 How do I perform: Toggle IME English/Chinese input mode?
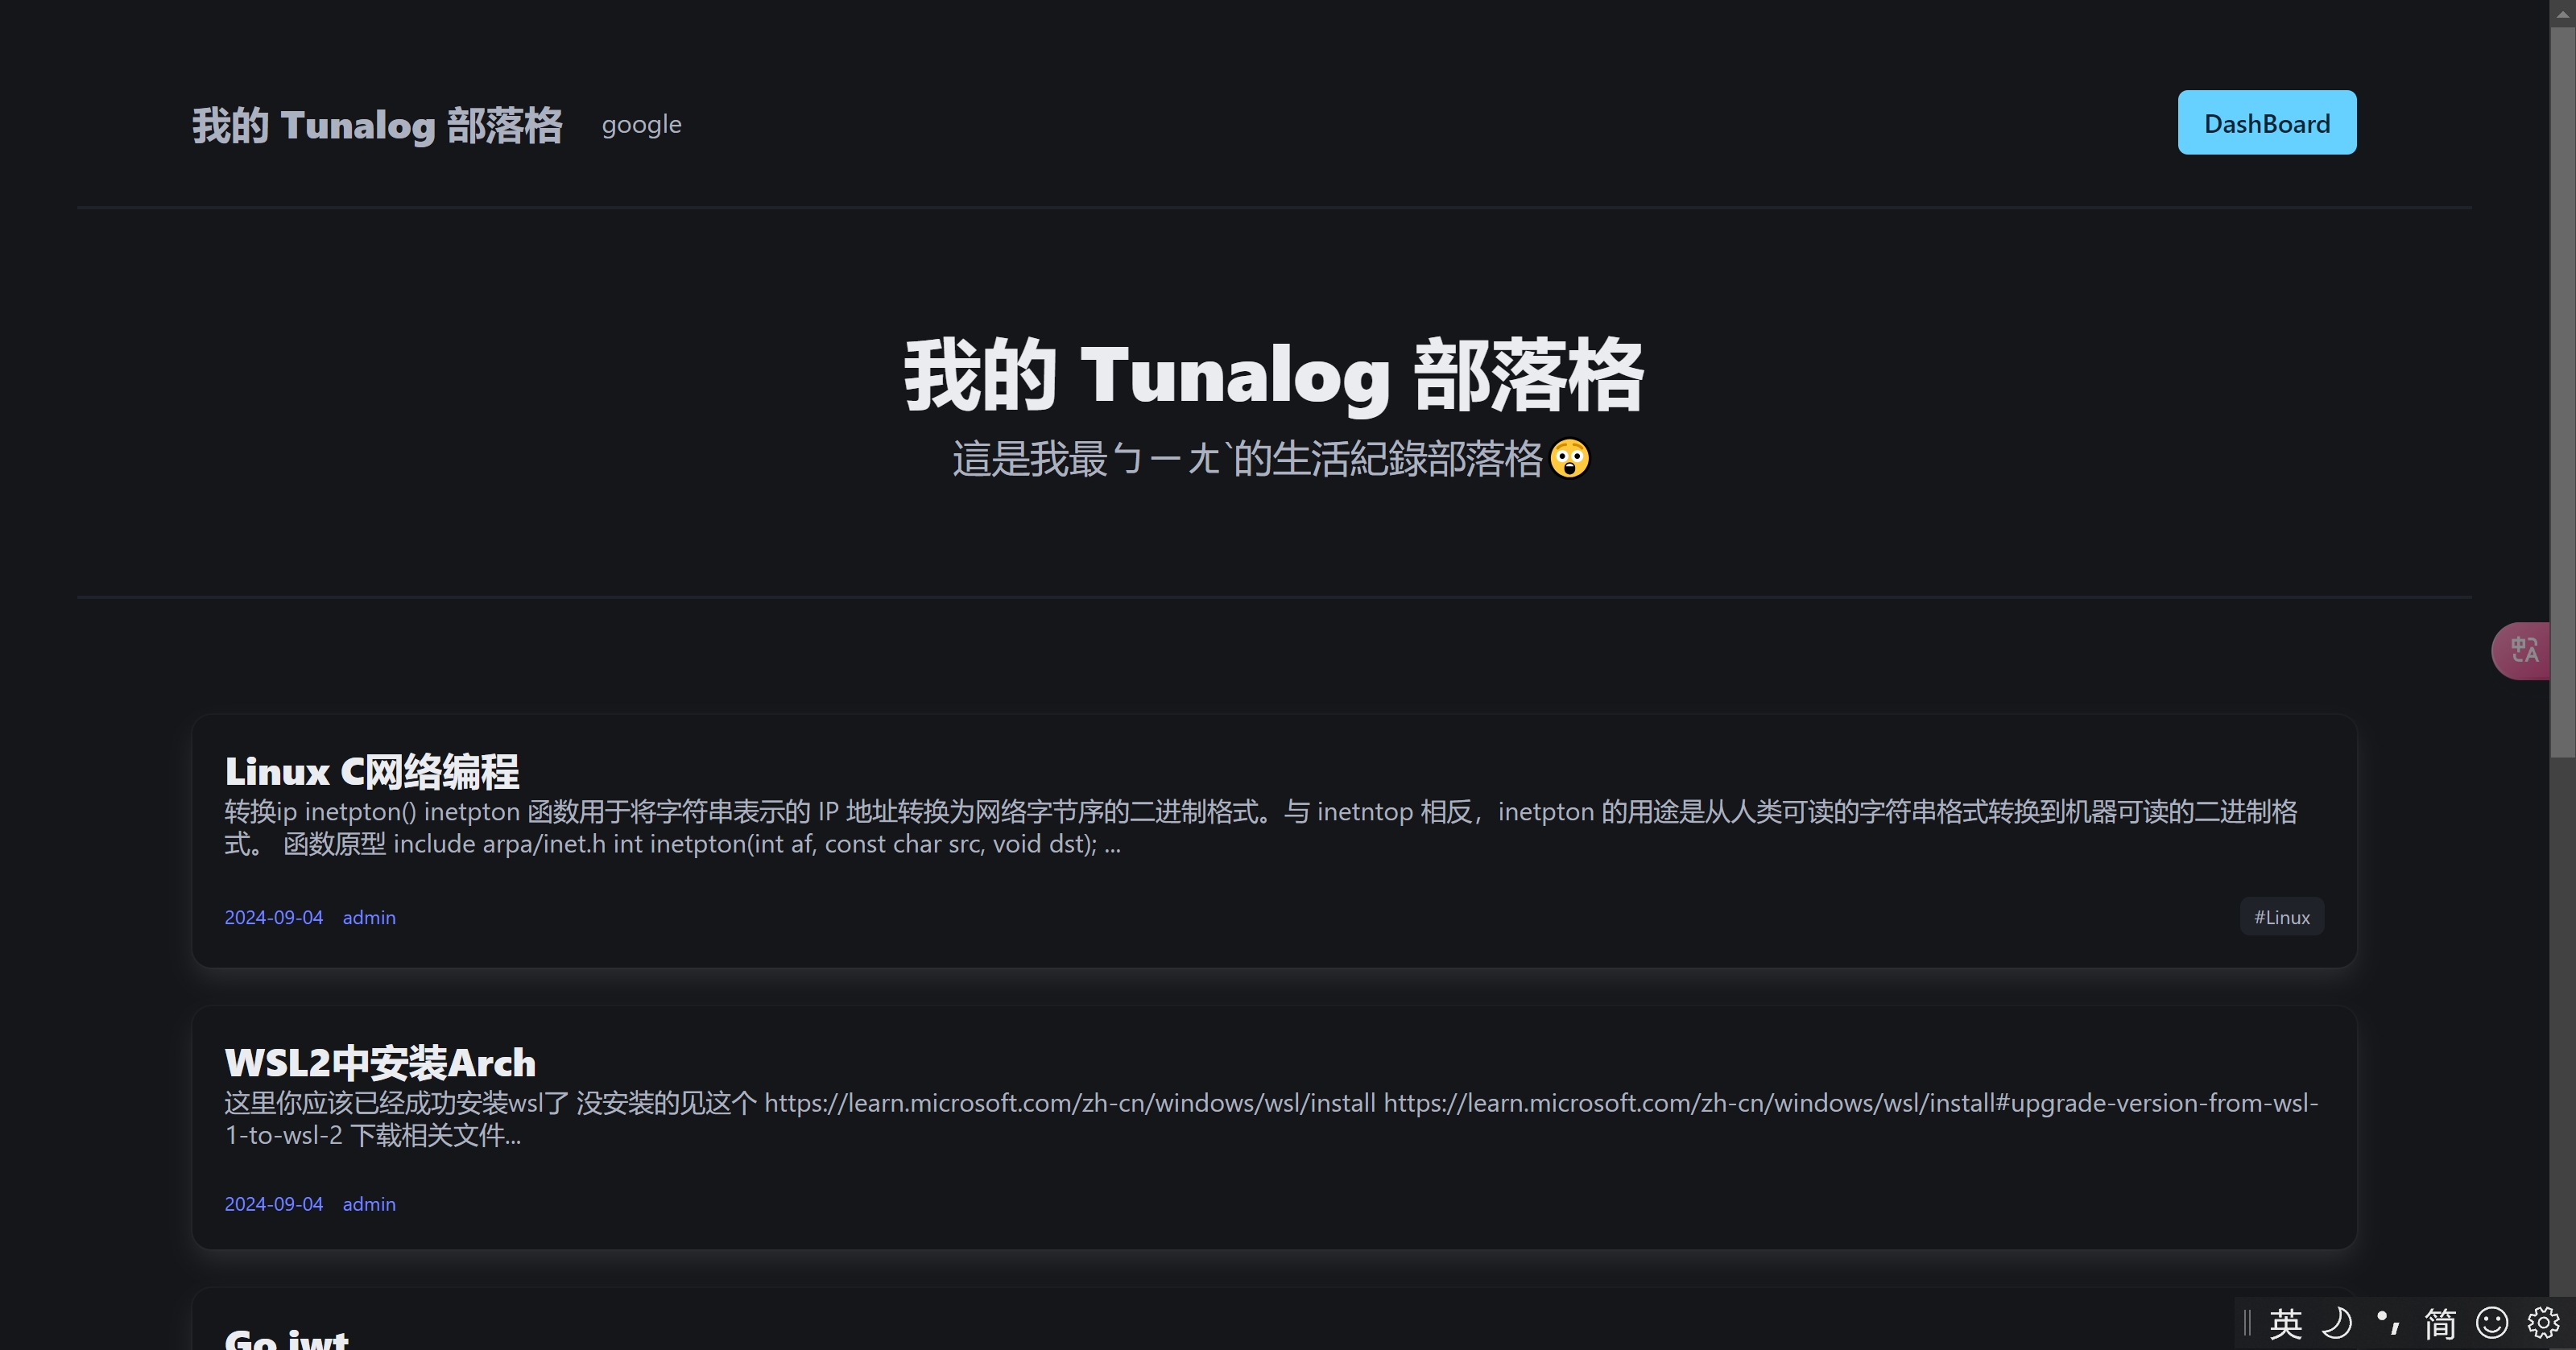click(2285, 1323)
